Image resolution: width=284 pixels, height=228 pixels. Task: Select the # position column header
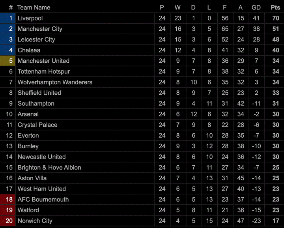tap(11, 7)
